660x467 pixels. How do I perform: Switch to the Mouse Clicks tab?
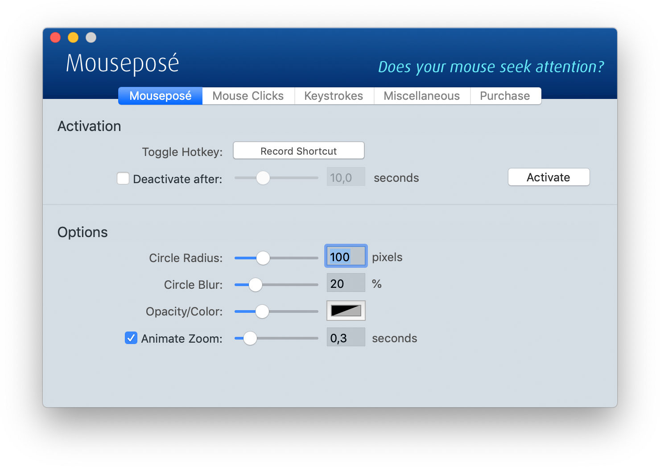248,96
